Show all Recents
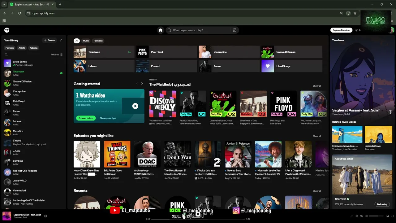Screen dimensions: 396x223 pos(317,191)
